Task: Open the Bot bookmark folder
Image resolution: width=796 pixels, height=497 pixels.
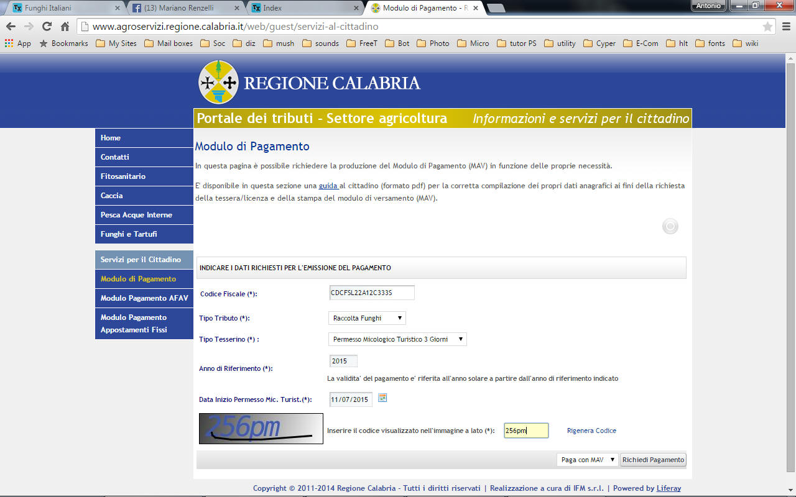Action: [x=397, y=43]
